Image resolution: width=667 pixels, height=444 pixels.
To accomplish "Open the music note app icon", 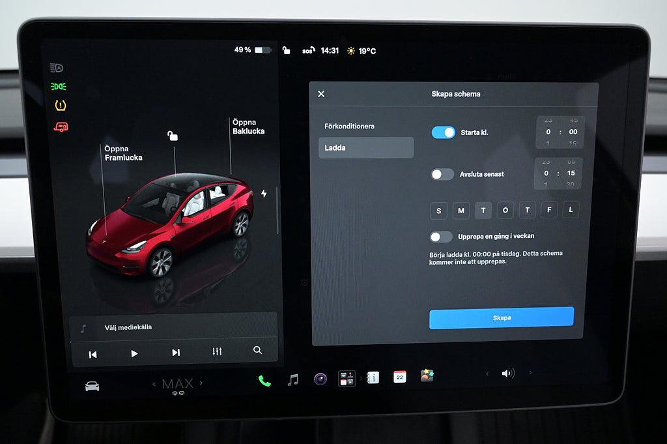I will tap(292, 379).
